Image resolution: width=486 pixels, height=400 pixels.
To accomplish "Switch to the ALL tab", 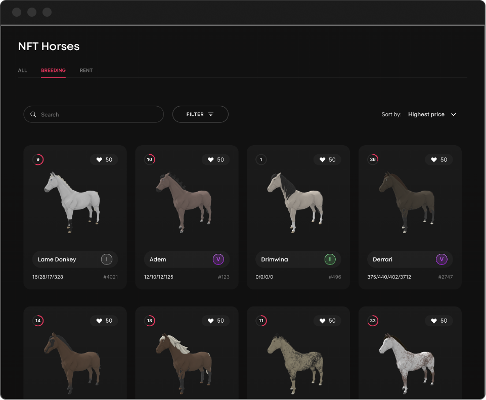I will [22, 70].
